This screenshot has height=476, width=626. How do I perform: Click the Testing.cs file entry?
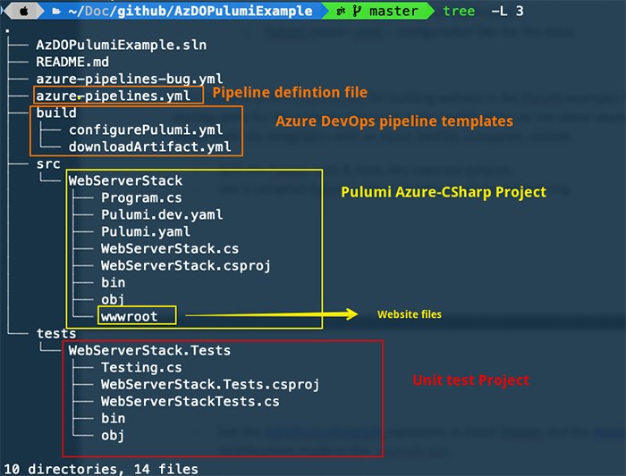(141, 367)
